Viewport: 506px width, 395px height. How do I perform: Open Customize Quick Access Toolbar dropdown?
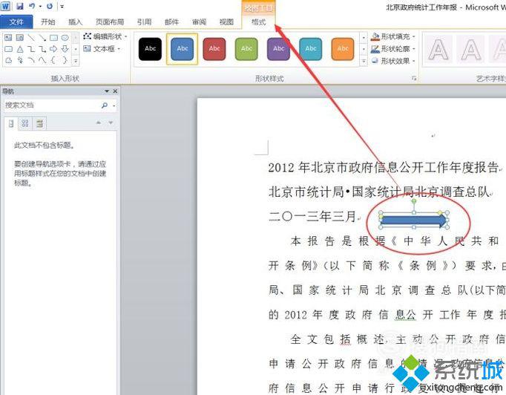62,7
